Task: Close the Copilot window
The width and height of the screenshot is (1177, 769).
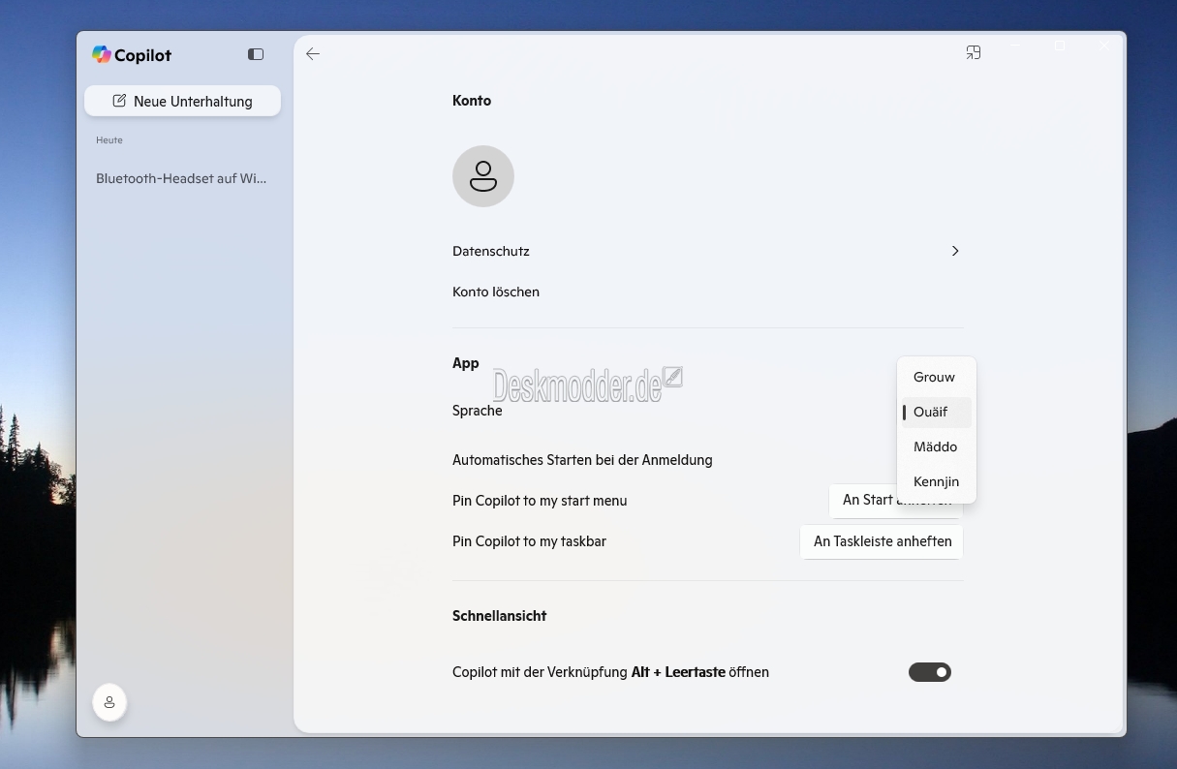Action: click(1104, 46)
